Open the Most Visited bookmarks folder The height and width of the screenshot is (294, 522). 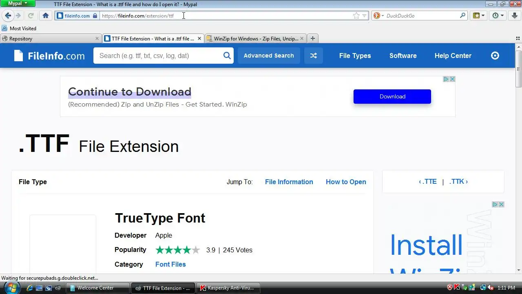[x=19, y=28]
